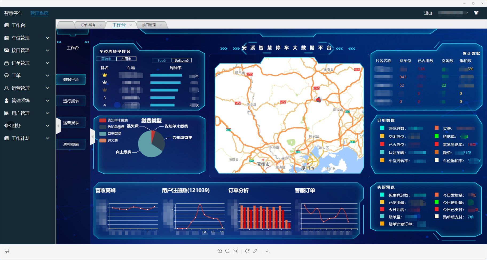Click 退出 to log out
487x260 pixels.
point(428,13)
